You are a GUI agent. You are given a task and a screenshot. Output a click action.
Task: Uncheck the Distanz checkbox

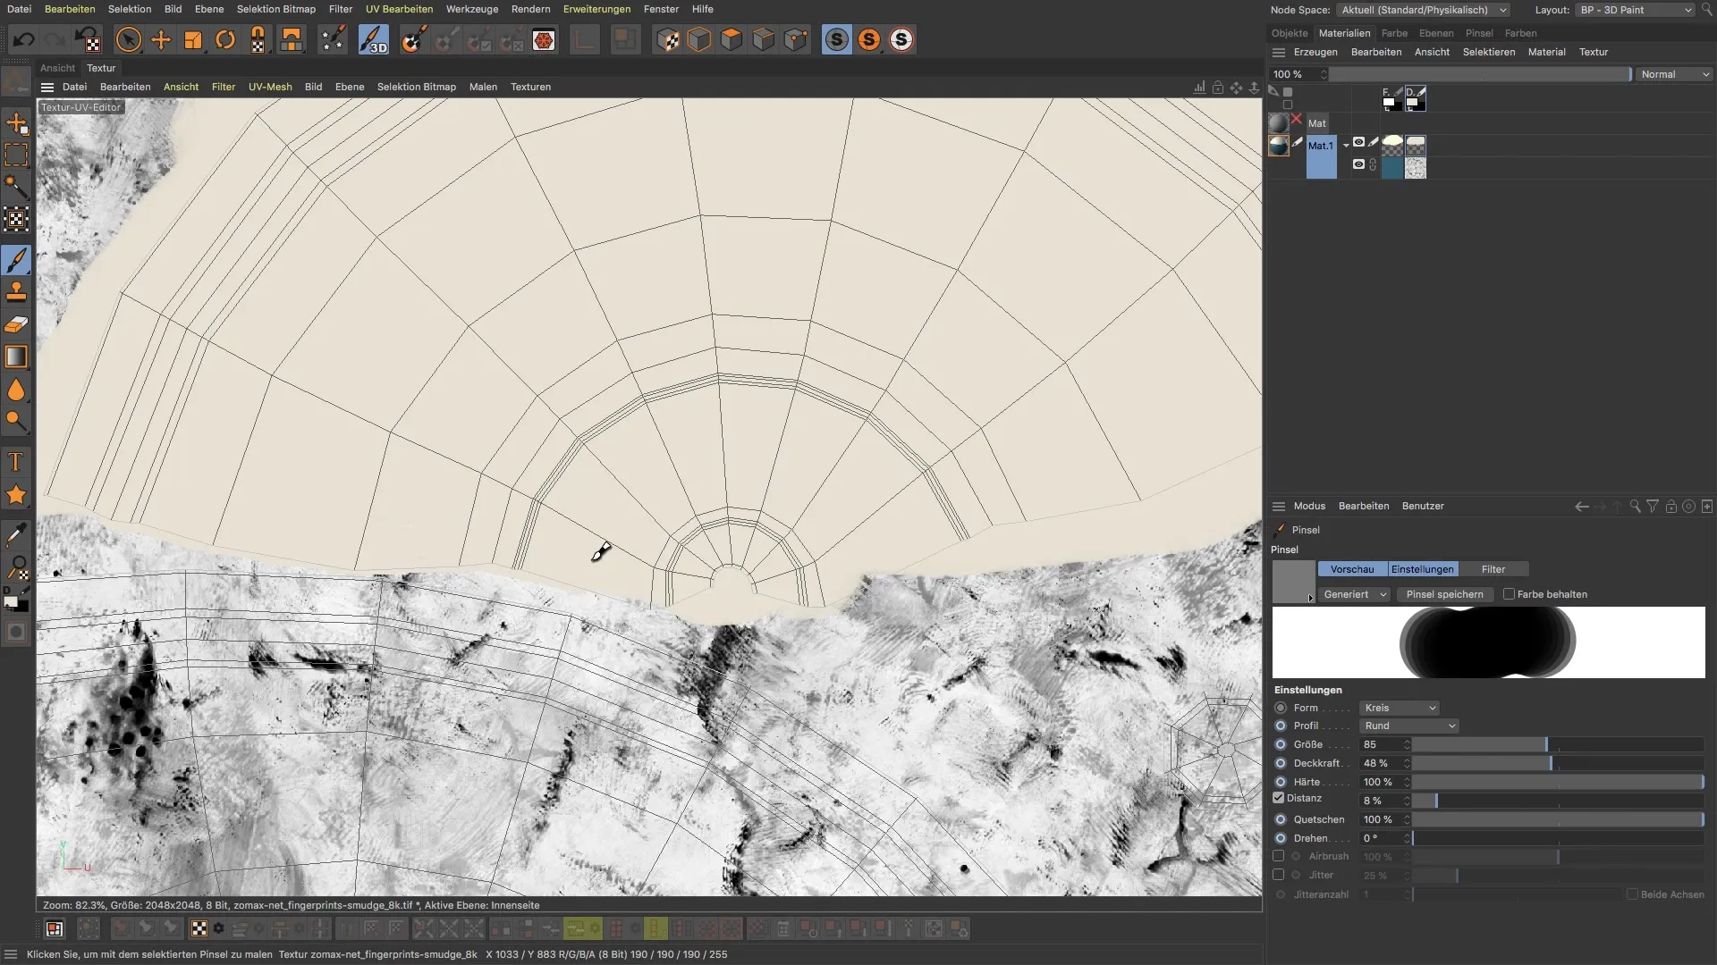click(x=1279, y=798)
